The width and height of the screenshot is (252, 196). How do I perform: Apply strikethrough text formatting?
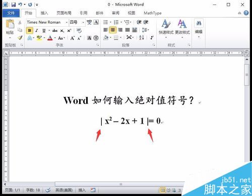click(55, 31)
